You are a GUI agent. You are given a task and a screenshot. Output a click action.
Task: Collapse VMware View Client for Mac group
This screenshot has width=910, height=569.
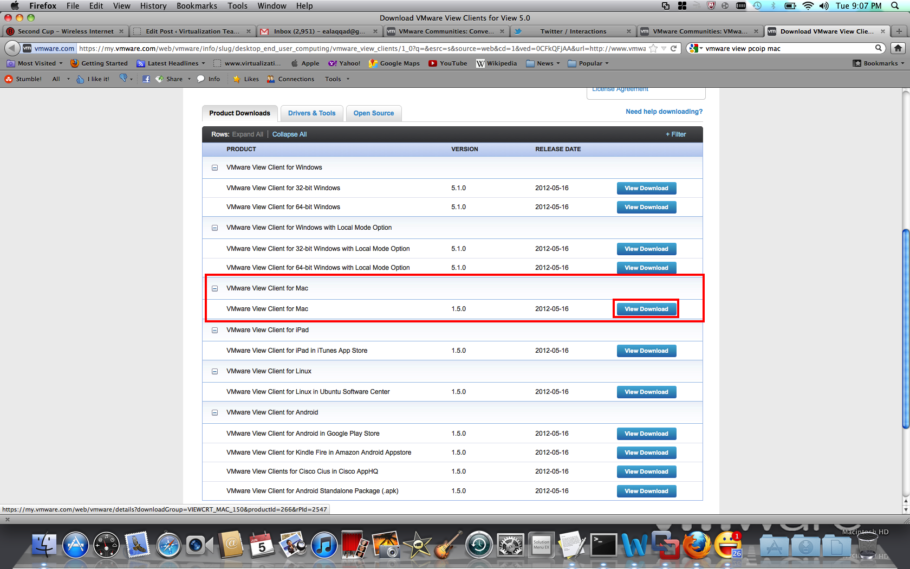[x=214, y=288]
